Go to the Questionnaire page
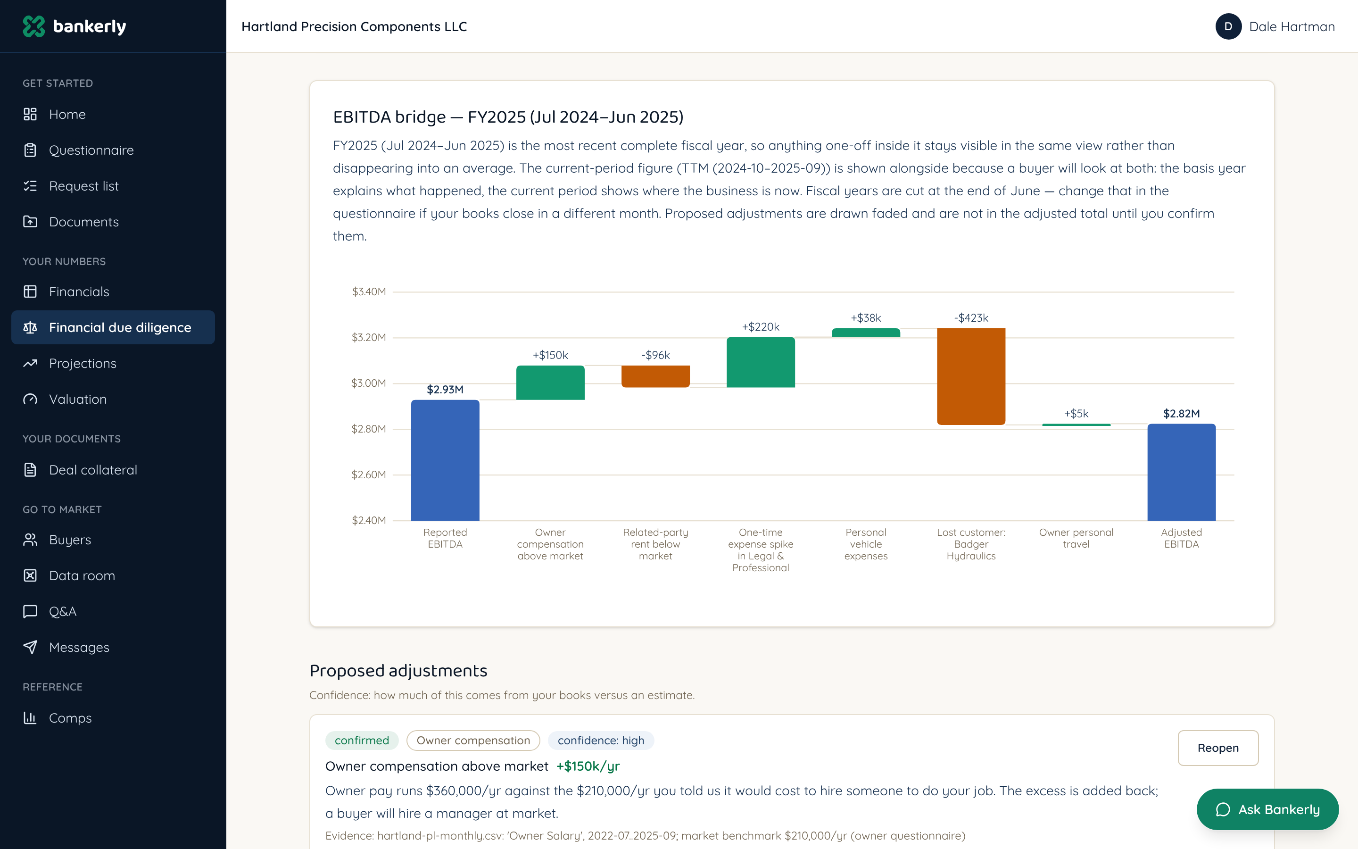1358x849 pixels. pyautogui.click(x=113, y=150)
